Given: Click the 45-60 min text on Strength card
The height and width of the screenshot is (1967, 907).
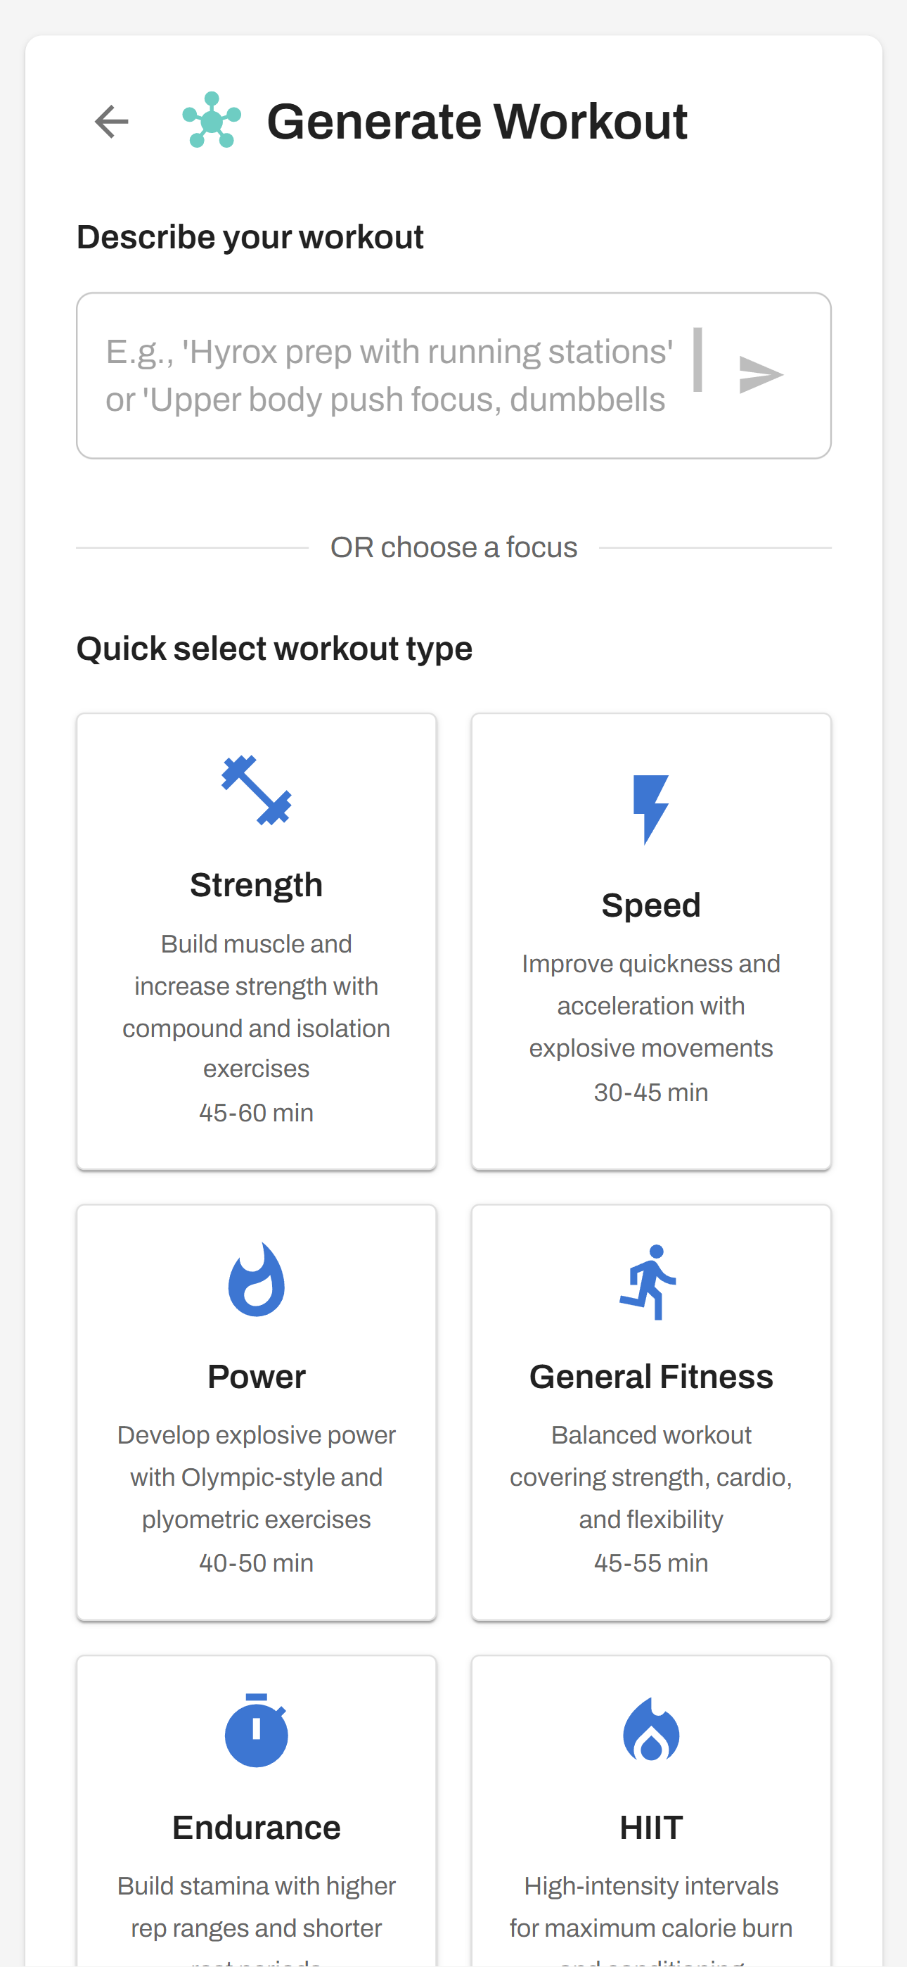Looking at the screenshot, I should (x=256, y=1114).
